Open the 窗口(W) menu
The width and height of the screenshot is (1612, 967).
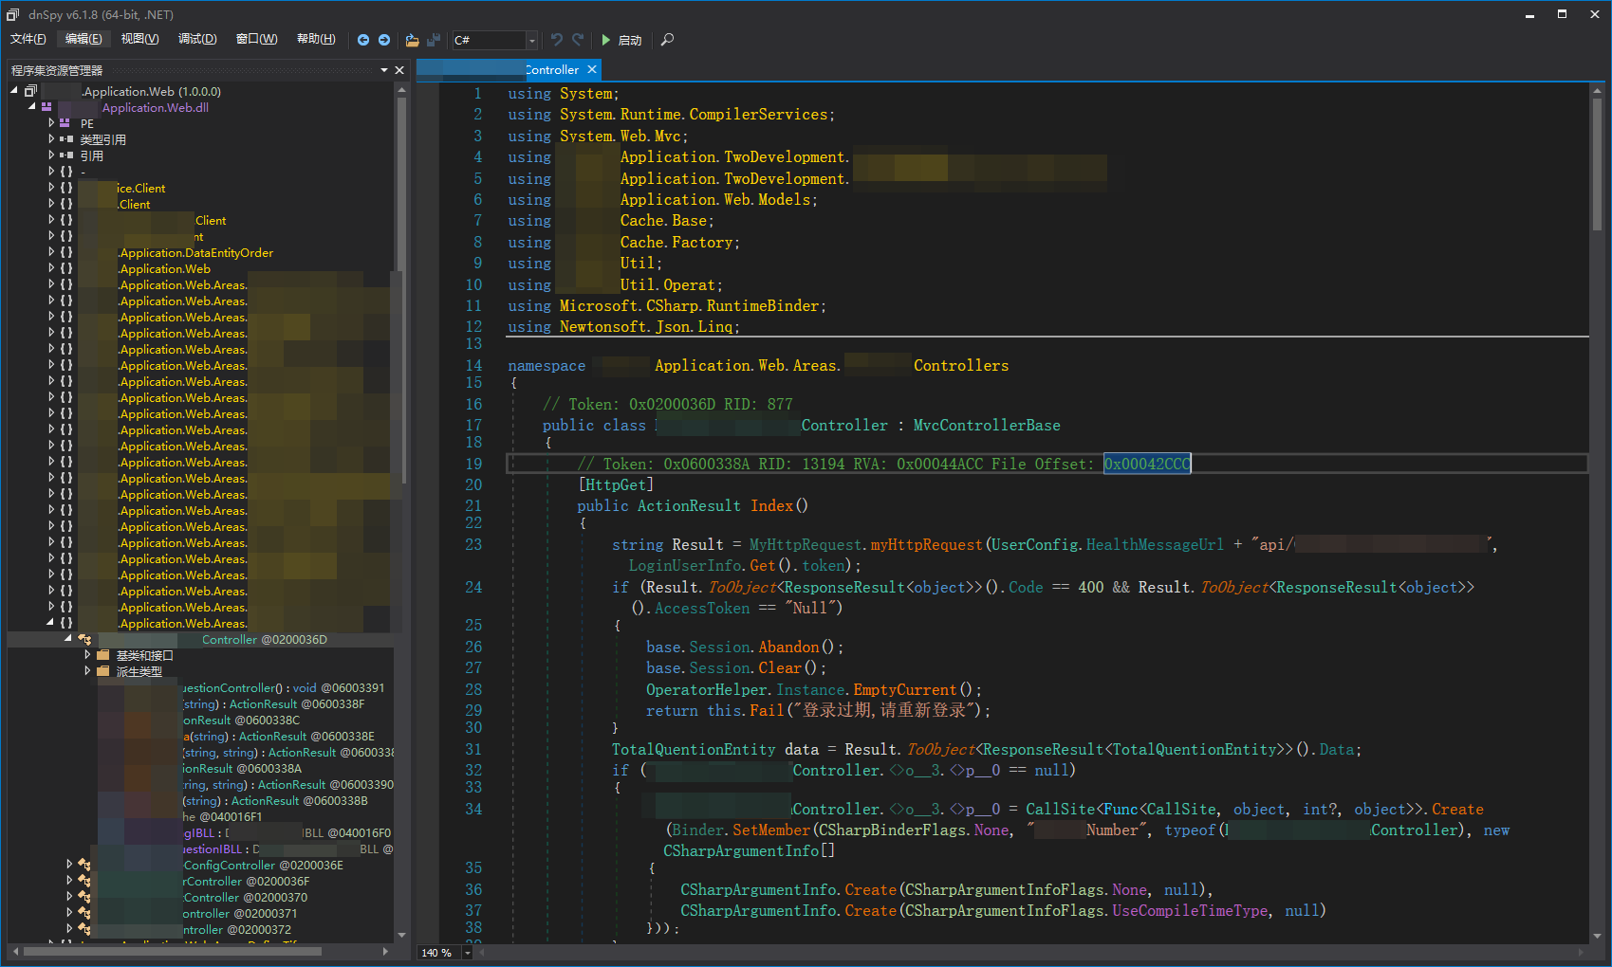tap(256, 39)
